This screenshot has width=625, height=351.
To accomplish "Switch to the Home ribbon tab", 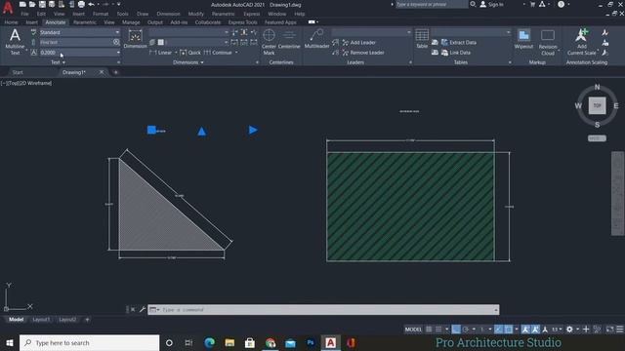I will 11,22.
